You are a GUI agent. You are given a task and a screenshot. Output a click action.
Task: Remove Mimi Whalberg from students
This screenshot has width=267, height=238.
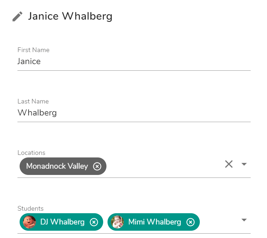click(x=190, y=222)
